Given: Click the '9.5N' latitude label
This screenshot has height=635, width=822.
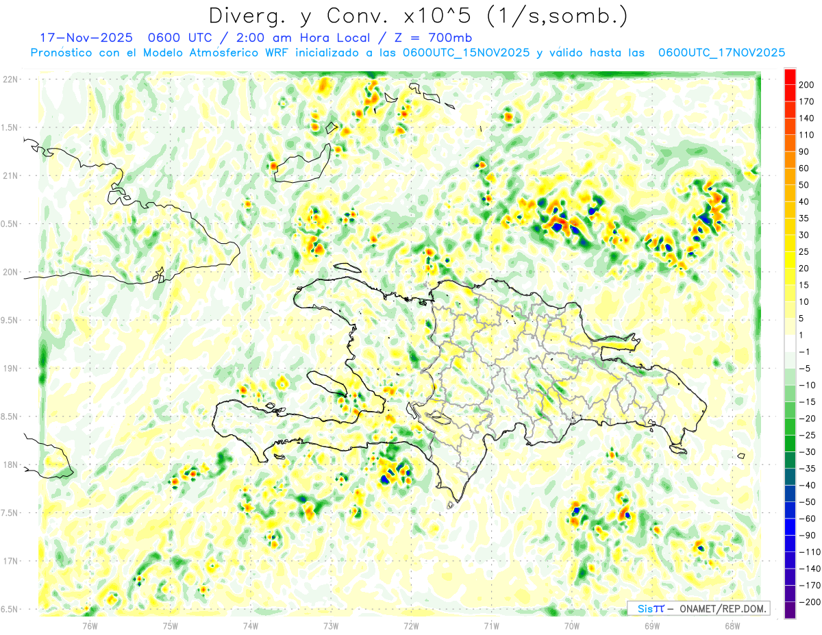Looking at the screenshot, I should (10, 320).
